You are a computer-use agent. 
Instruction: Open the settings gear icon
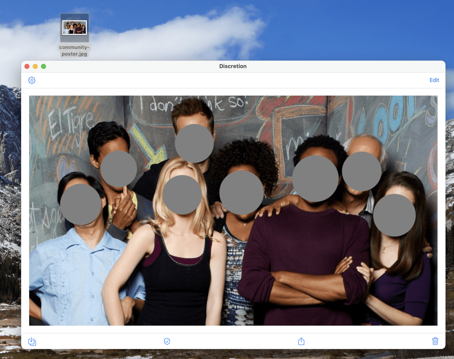coord(32,80)
